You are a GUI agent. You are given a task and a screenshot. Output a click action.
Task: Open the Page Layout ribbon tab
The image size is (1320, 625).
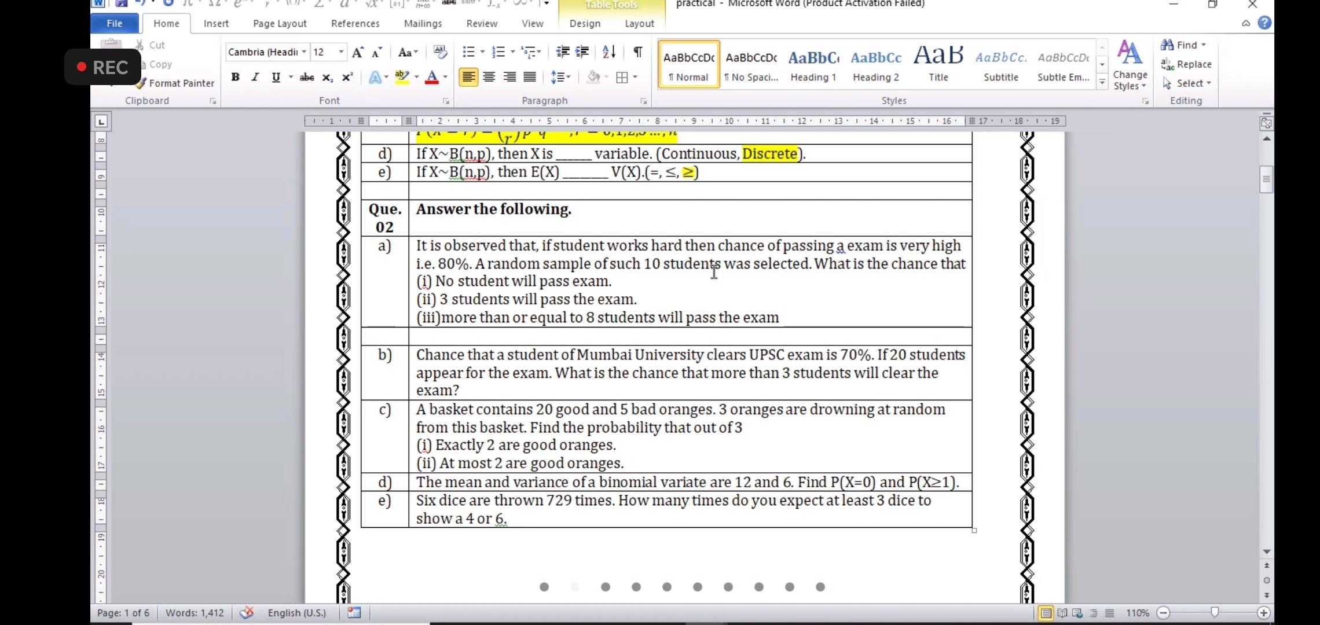click(x=280, y=24)
